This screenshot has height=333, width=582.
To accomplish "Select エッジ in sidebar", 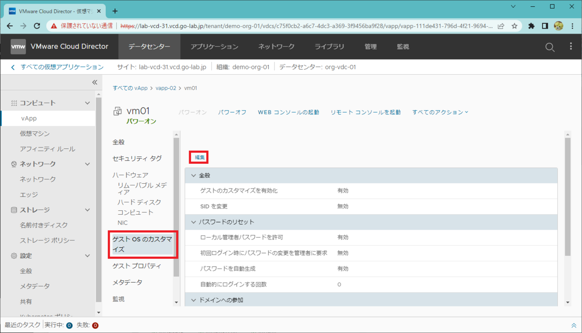I will [29, 194].
